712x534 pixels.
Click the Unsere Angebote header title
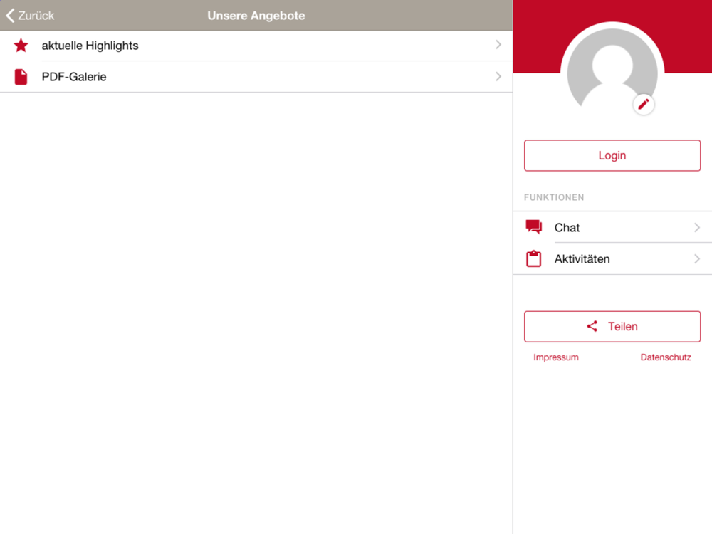256,16
